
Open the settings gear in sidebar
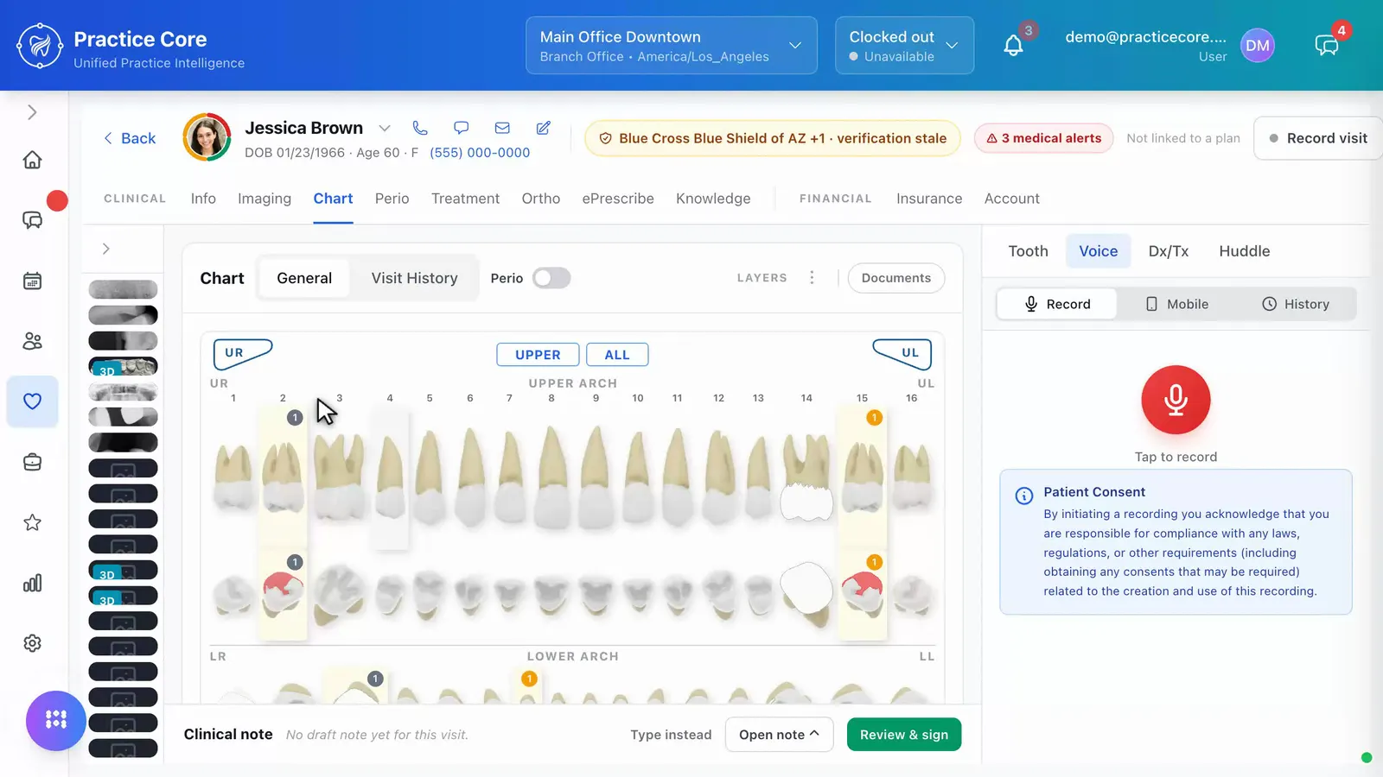(32, 643)
